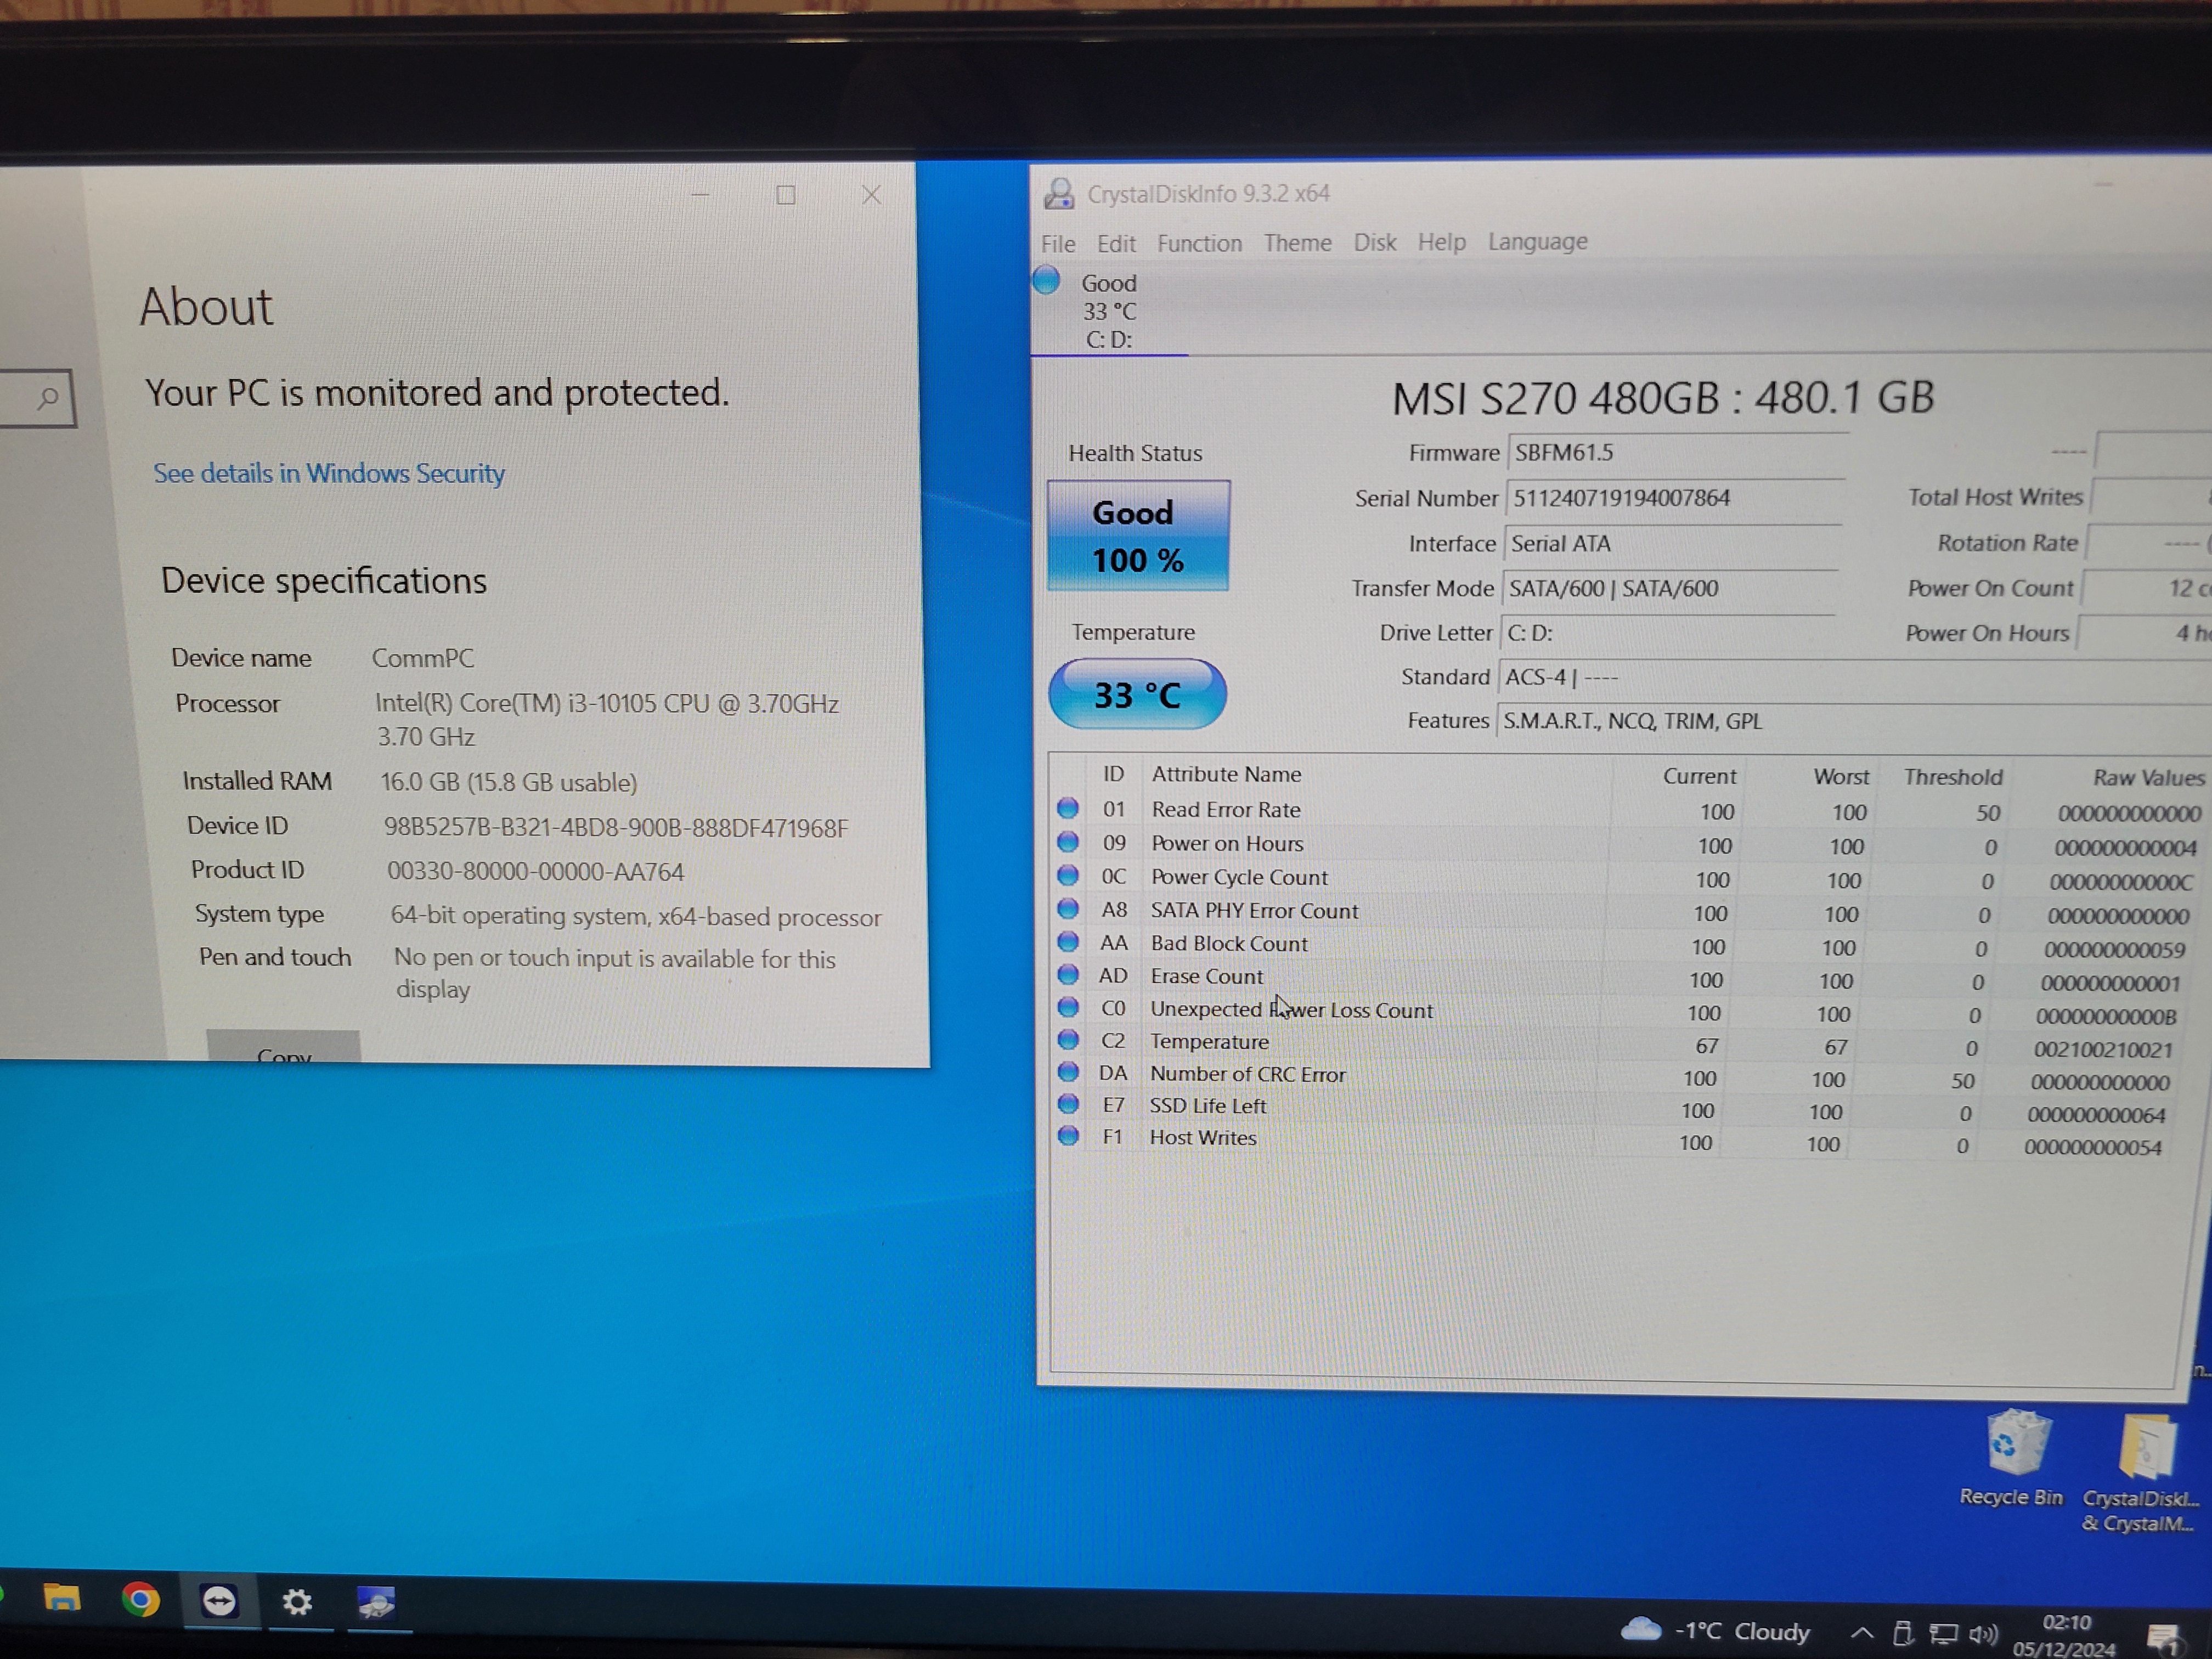Viewport: 2212px width, 1659px height.
Task: Click the USB safely remove tray icon
Action: [x=1903, y=1634]
